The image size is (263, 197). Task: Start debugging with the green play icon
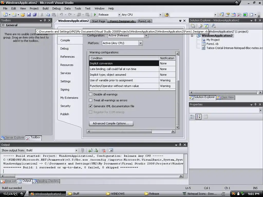(x=95, y=15)
